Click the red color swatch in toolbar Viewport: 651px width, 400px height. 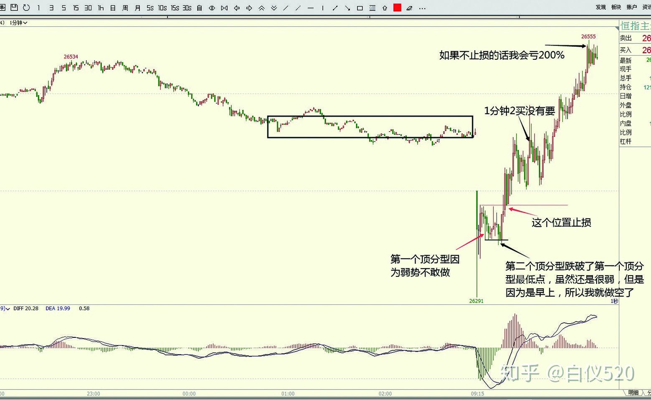coord(397,8)
